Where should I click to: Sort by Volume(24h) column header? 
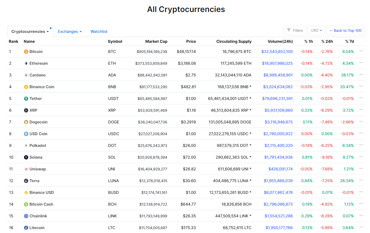point(280,41)
